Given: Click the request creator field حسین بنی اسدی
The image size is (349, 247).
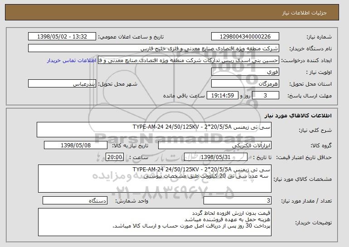Looking at the screenshot, I should point(189,60).
